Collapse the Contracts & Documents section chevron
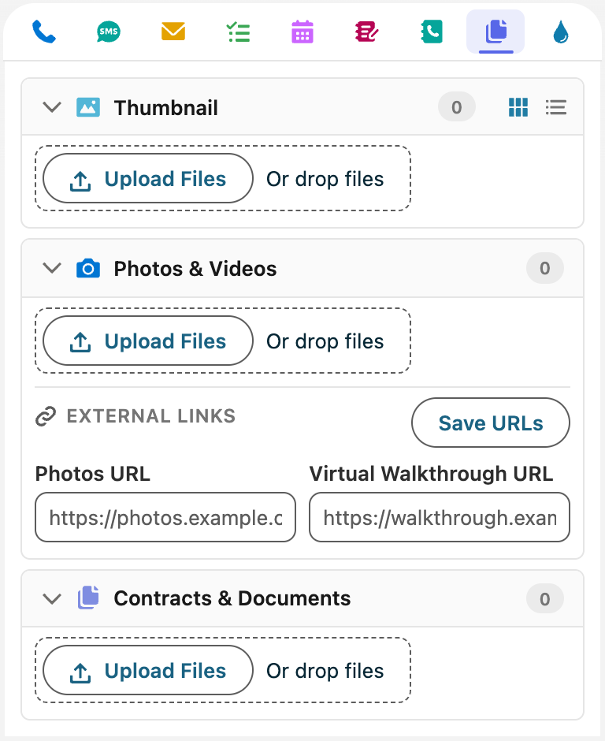The image size is (605, 741). [x=52, y=599]
